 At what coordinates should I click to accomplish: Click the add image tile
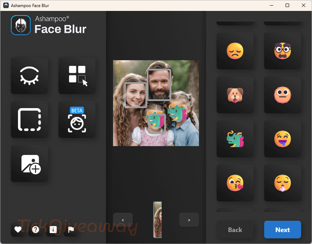point(30,164)
